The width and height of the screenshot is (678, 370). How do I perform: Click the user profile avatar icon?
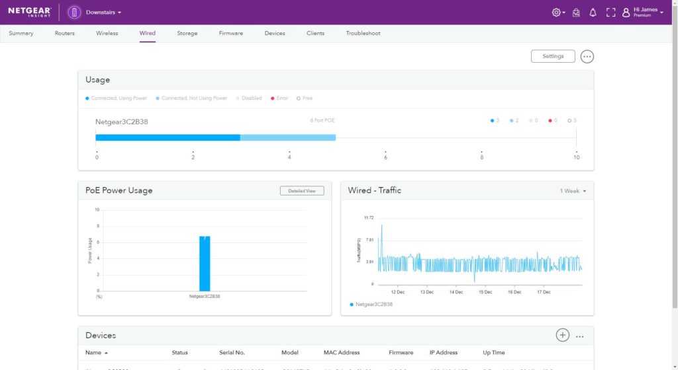626,13
